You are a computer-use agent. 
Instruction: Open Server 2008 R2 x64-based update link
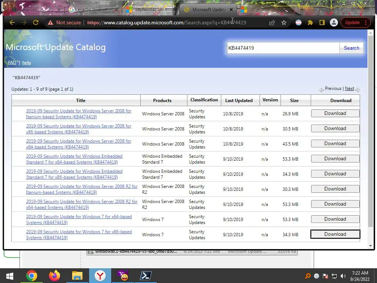82,204
